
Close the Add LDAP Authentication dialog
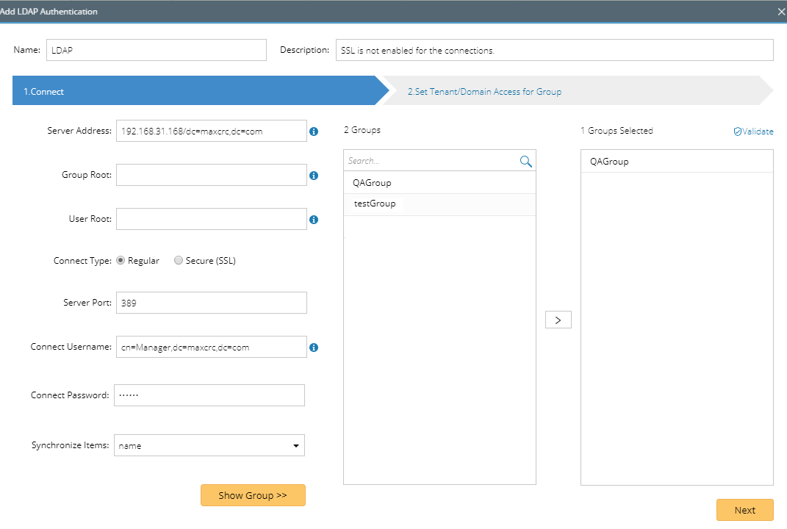(x=780, y=11)
